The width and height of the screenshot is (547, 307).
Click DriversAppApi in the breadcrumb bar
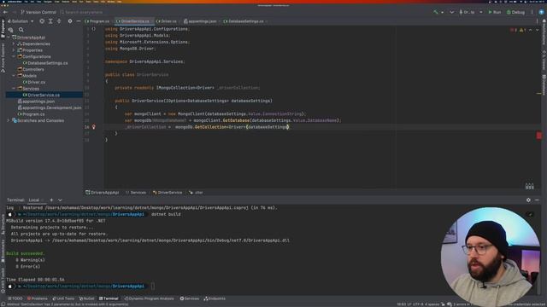coord(103,193)
